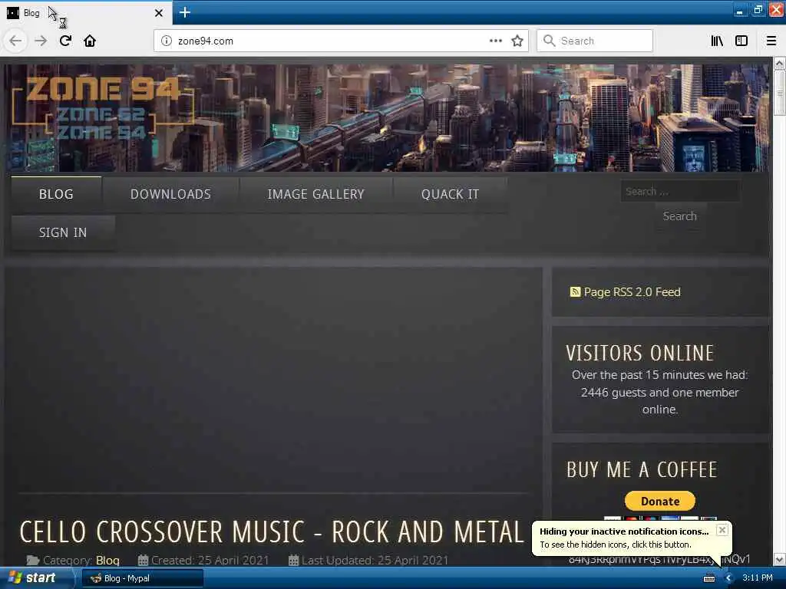
Task: Click the calendar icon beside Last Updated
Action: click(x=294, y=561)
